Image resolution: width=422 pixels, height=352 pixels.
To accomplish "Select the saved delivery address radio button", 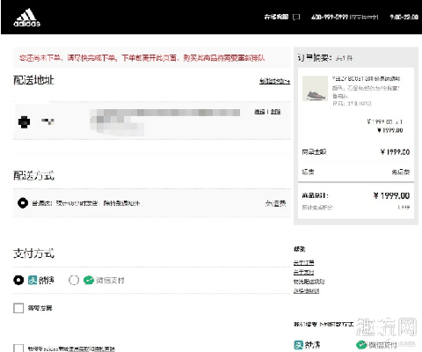I will point(24,122).
